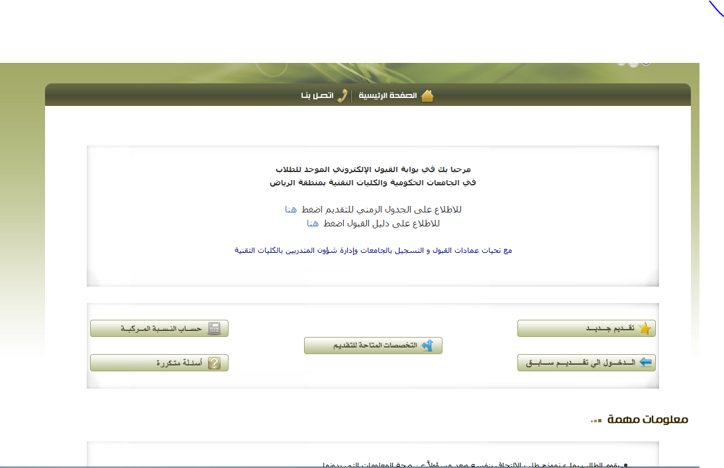This screenshot has width=724, height=468.
Task: Open the اتصل بنا contact page
Action: [324, 95]
